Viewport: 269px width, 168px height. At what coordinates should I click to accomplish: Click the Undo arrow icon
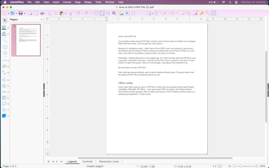78,13
